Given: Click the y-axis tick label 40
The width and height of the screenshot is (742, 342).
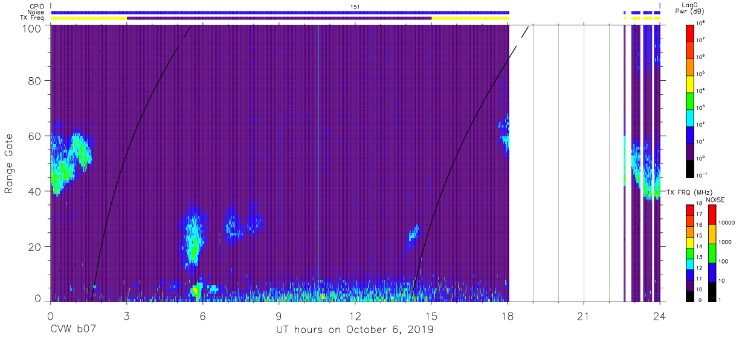Looking at the screenshot, I should (36, 191).
